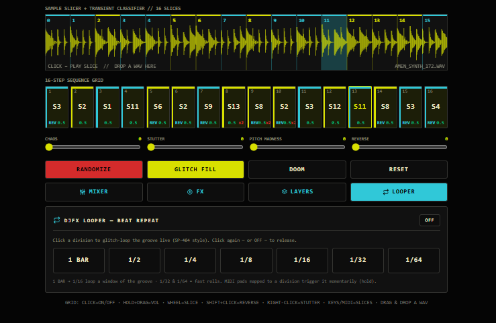Screen dimensions: 496x323
Task: Engage the 1/8 beat repeat
Action: coord(246,260)
